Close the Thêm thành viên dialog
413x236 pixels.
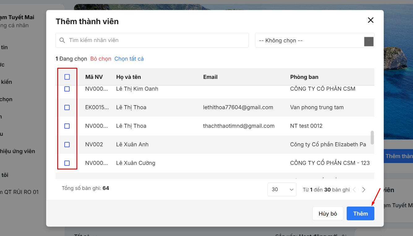(370, 20)
